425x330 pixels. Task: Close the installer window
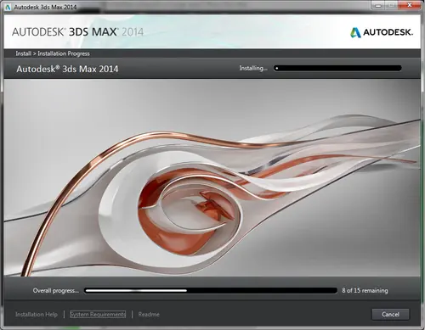coord(410,5)
